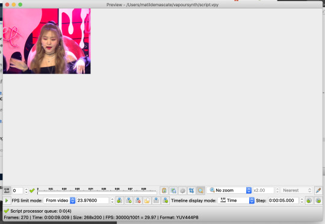Click the save snapshot icon
The image size is (325, 224).
click(x=173, y=190)
